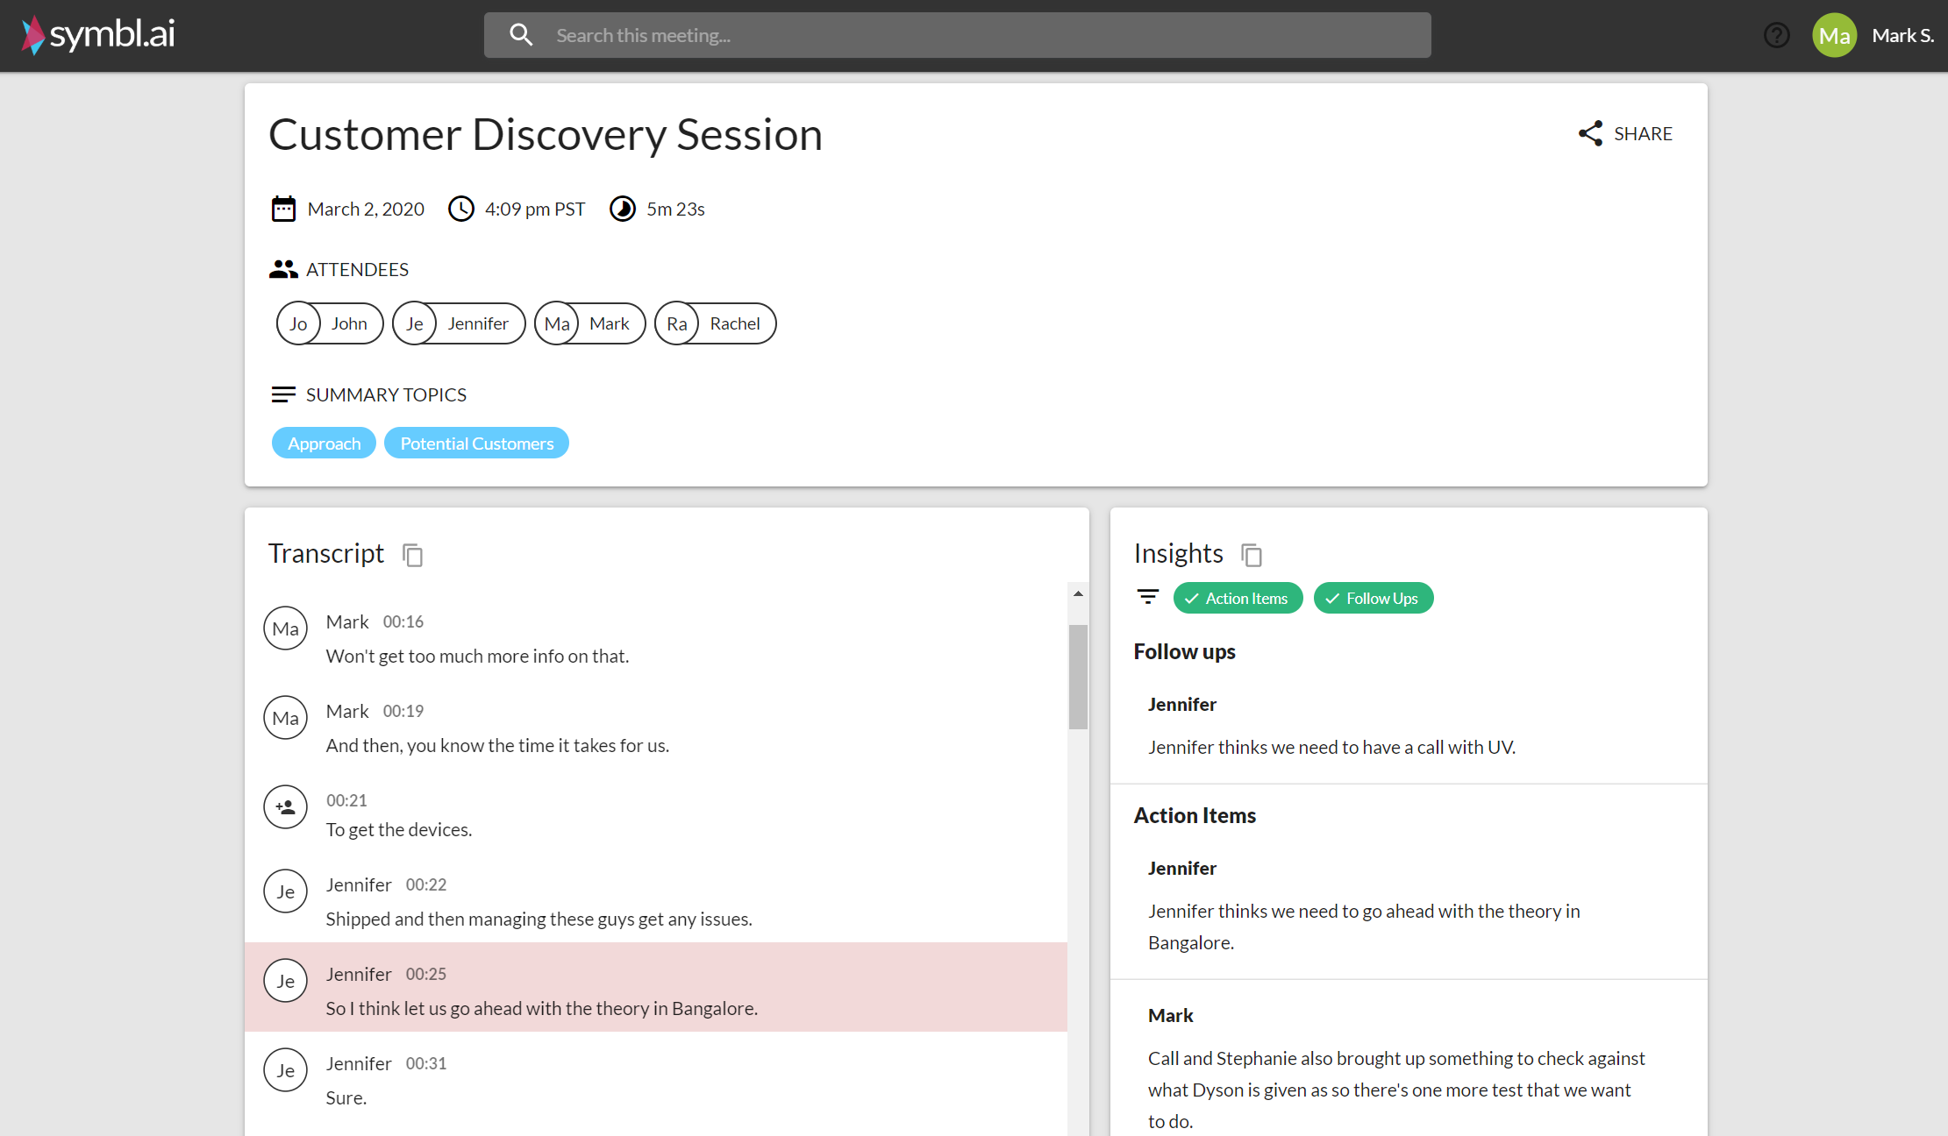Click the attendees group icon
The height and width of the screenshot is (1136, 1948).
282,267
